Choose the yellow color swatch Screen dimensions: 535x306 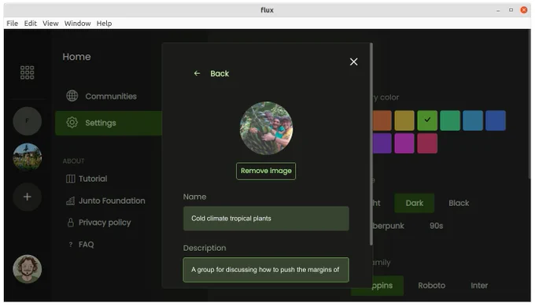tap(404, 120)
